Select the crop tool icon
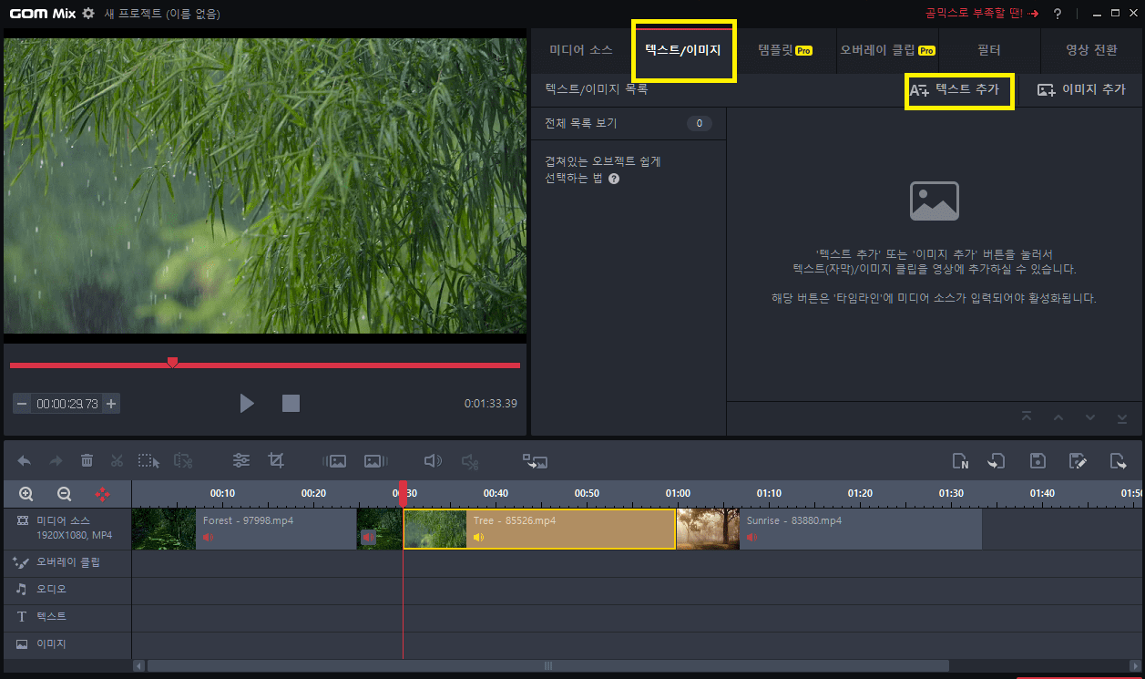The width and height of the screenshot is (1145, 679). (x=276, y=460)
